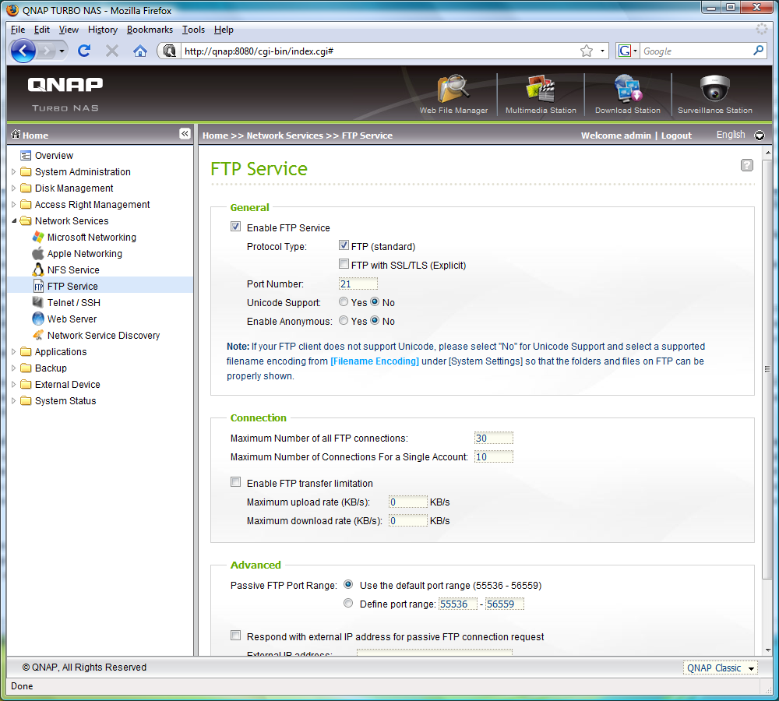
Task: Open the Filename Encoding link
Action: (375, 361)
